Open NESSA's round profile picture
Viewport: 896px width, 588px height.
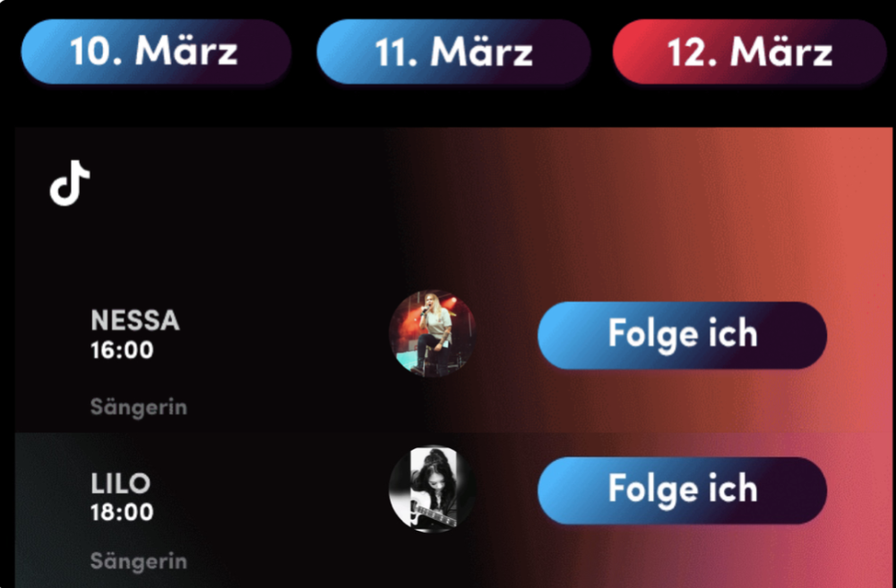(x=432, y=334)
